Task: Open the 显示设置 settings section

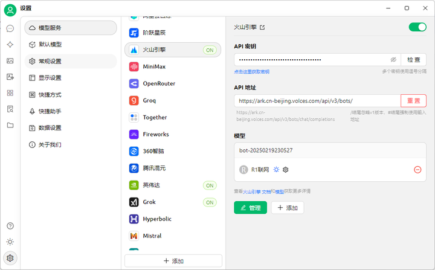Action: pos(71,78)
